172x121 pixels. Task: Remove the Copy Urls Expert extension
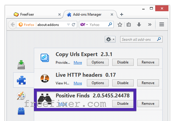(x=148, y=62)
